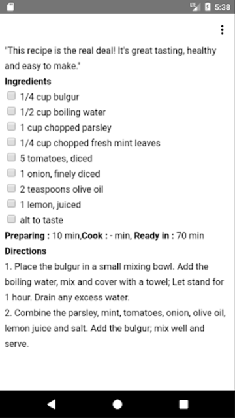Check the 1/4 cup bulgur checkbox

(11, 96)
